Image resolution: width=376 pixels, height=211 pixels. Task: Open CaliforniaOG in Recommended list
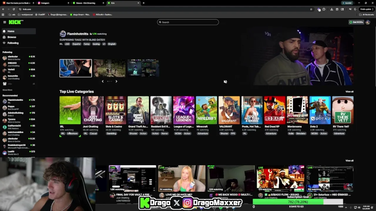pyautogui.click(x=19, y=127)
